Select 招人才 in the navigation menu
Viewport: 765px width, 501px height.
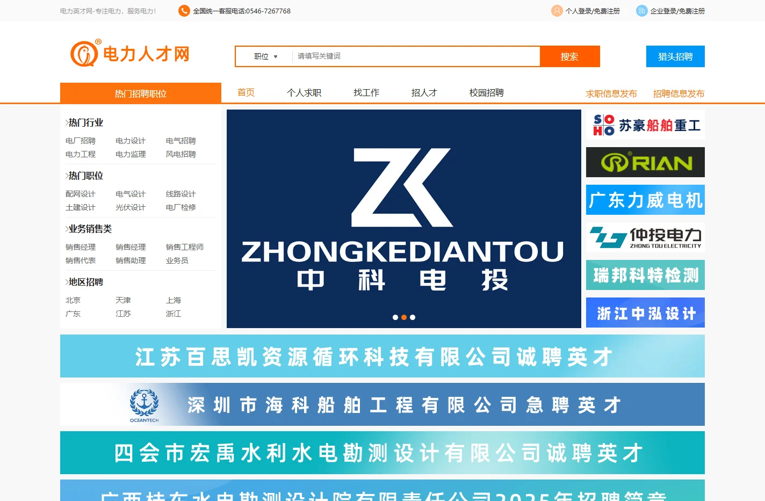(424, 92)
